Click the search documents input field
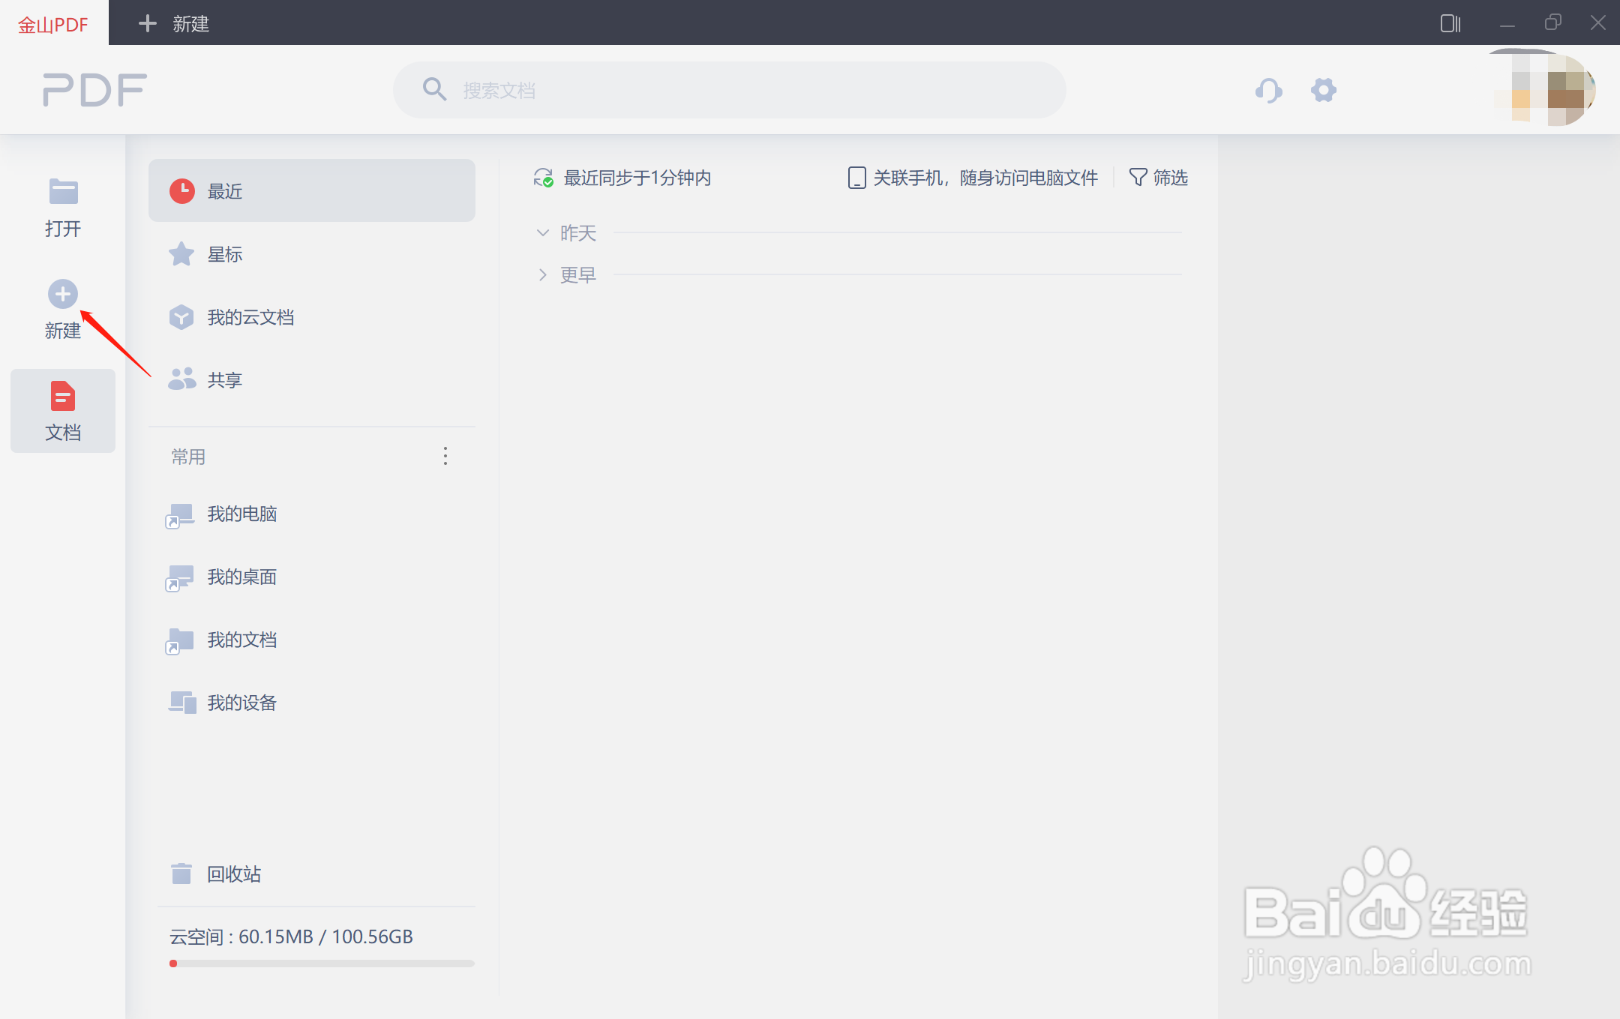Viewport: 1620px width, 1019px height. click(x=729, y=90)
